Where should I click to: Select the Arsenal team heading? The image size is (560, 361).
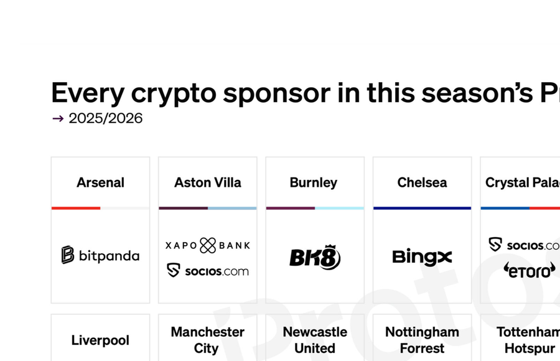[100, 182]
